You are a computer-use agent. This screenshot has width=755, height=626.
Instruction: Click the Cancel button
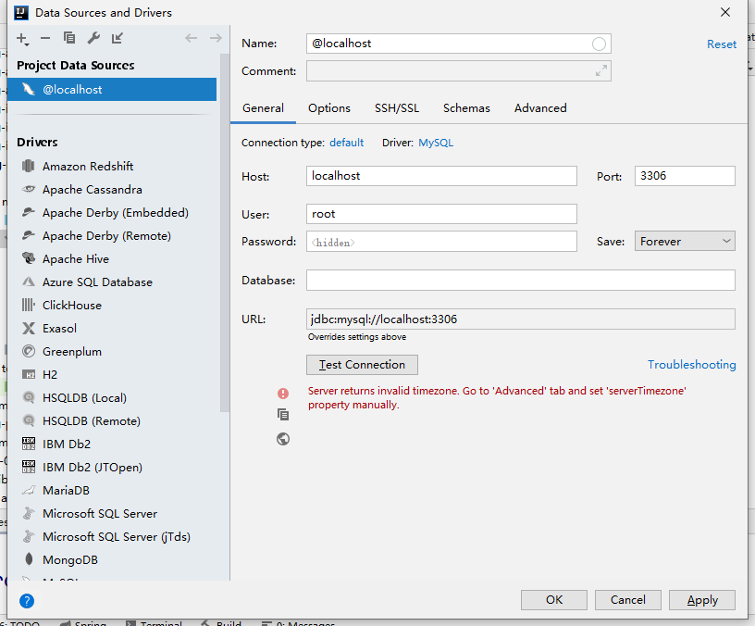tap(628, 600)
